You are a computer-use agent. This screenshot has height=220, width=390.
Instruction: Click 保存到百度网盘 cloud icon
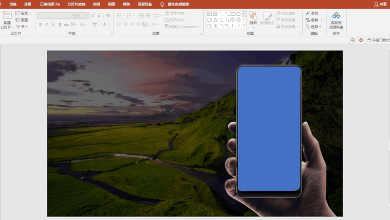[x=336, y=15]
